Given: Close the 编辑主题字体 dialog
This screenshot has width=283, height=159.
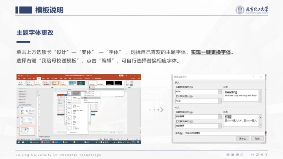Looking at the screenshot, I should pyautogui.click(x=261, y=77).
